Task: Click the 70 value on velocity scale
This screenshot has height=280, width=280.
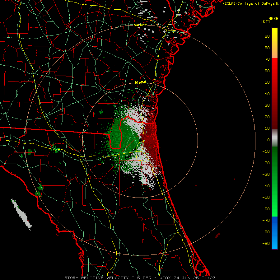Action: pos(267,59)
